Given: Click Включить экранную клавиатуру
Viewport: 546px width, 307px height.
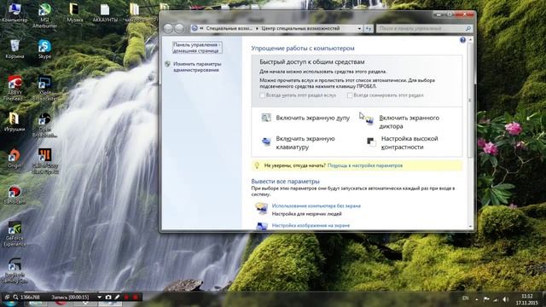Looking at the screenshot, I should [305, 142].
